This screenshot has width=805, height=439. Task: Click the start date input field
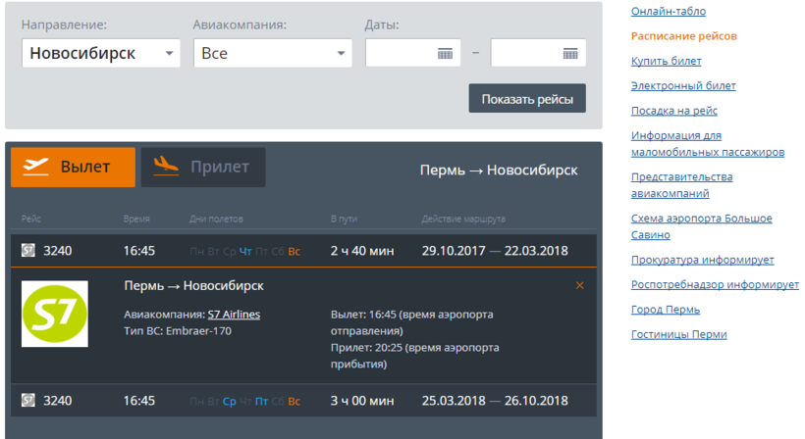click(401, 53)
